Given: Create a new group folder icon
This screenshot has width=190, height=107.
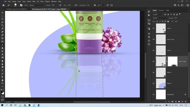Looking at the screenshot, I should click(x=179, y=102).
